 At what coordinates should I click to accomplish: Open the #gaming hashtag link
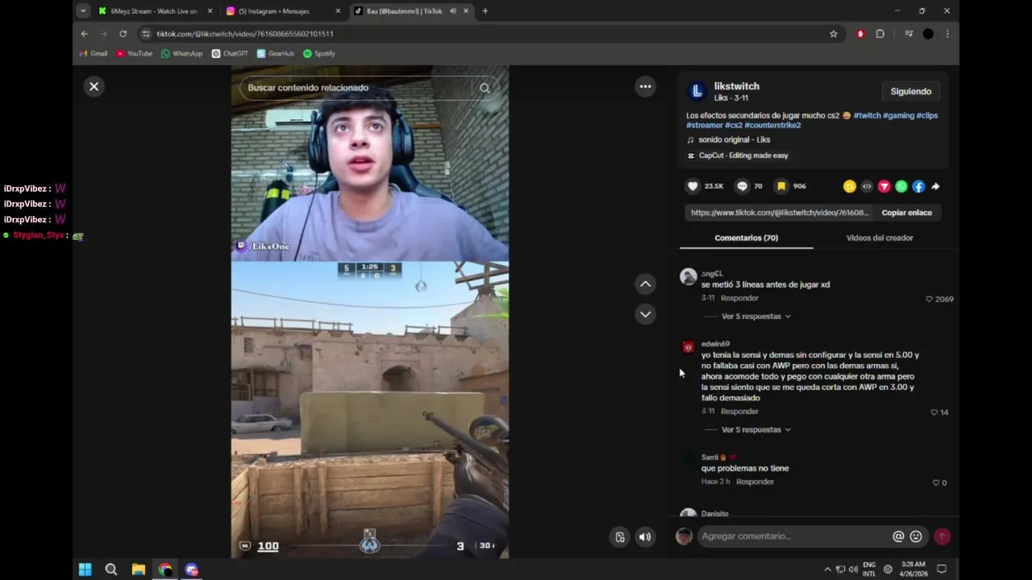click(x=898, y=115)
